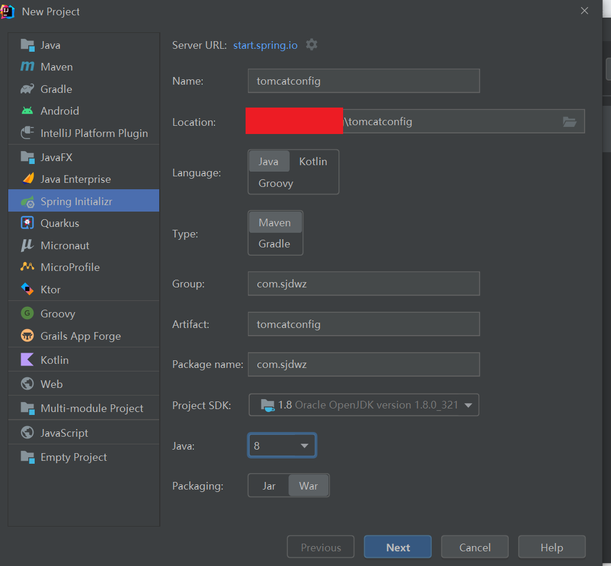Click the green Groovy icon
This screenshot has height=566, width=611.
pos(27,313)
